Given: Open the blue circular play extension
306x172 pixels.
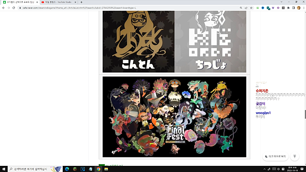Looking at the screenshot, I should pos(263,8).
